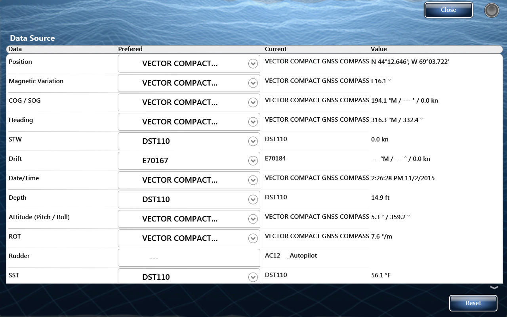Click the Drift value --- °M / --- ° / 0.0 kn
The height and width of the screenshot is (317, 507).
pyautogui.click(x=400, y=158)
